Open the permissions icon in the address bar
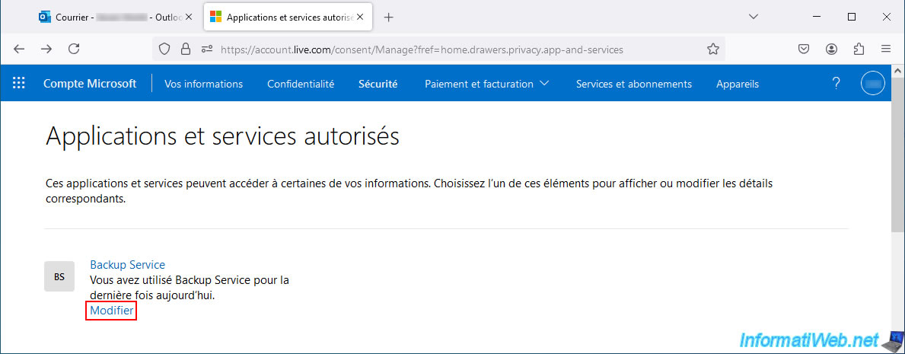Image resolution: width=905 pixels, height=354 pixels. [206, 49]
